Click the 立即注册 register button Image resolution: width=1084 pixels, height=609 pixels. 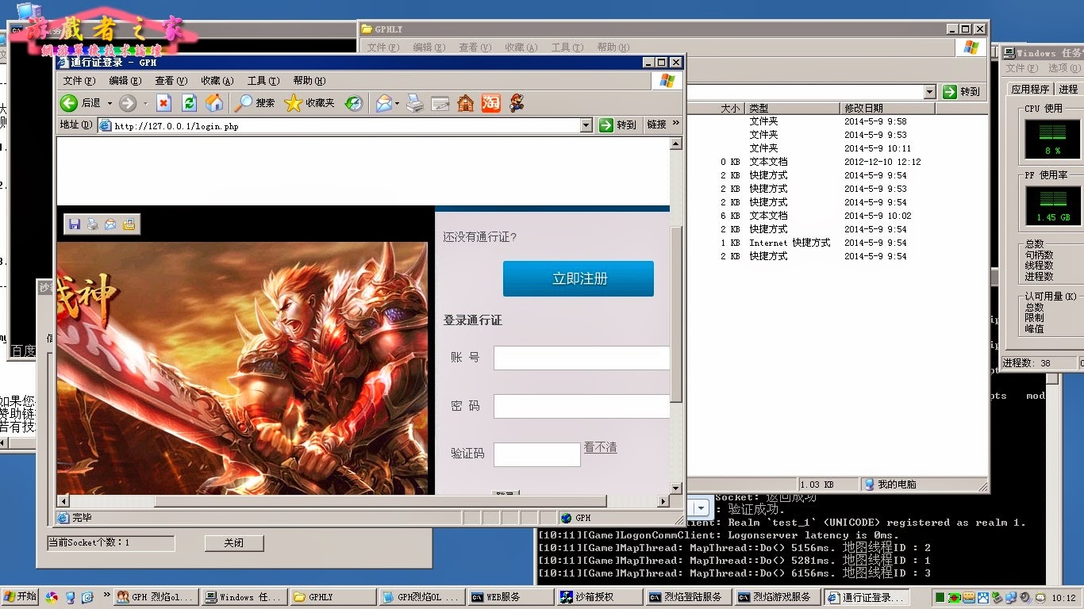(x=579, y=279)
